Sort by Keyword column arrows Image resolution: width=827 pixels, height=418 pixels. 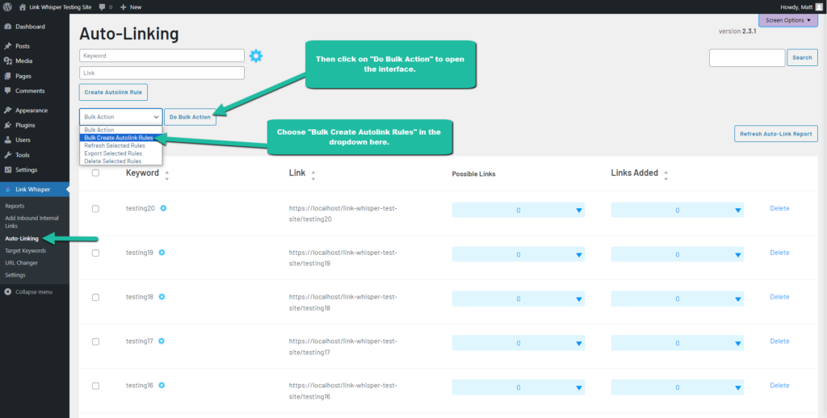(x=166, y=175)
